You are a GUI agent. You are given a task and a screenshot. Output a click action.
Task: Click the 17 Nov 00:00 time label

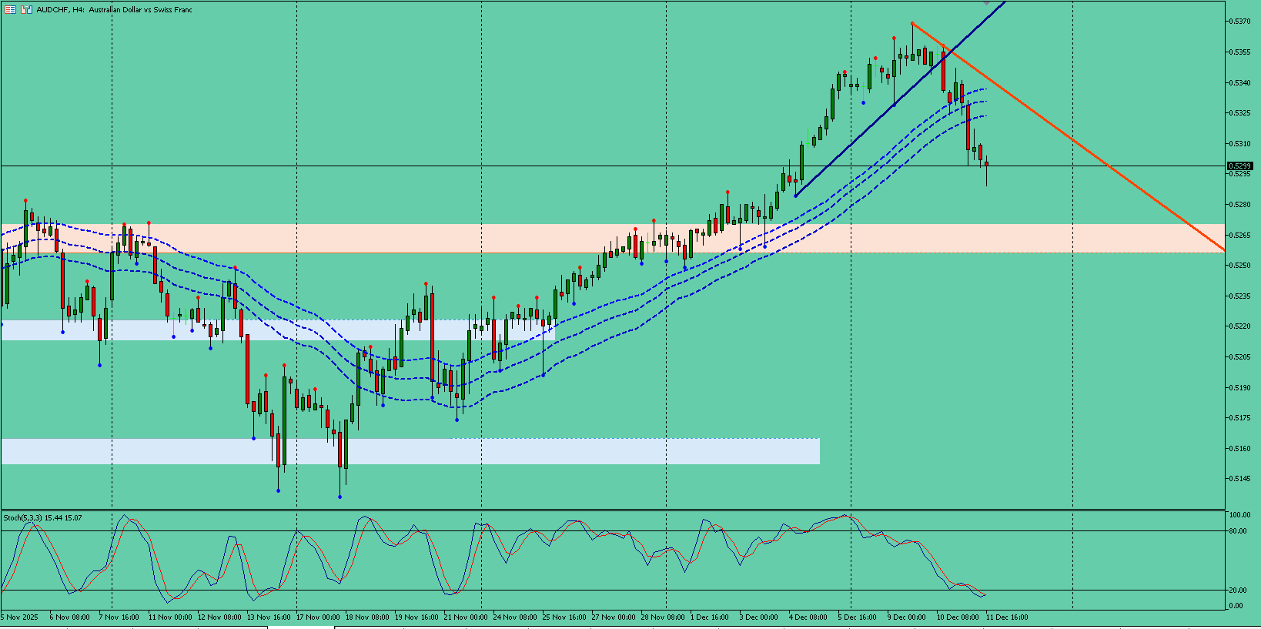[x=318, y=617]
